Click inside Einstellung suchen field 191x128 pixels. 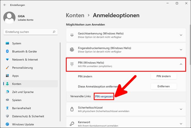tap(31, 32)
